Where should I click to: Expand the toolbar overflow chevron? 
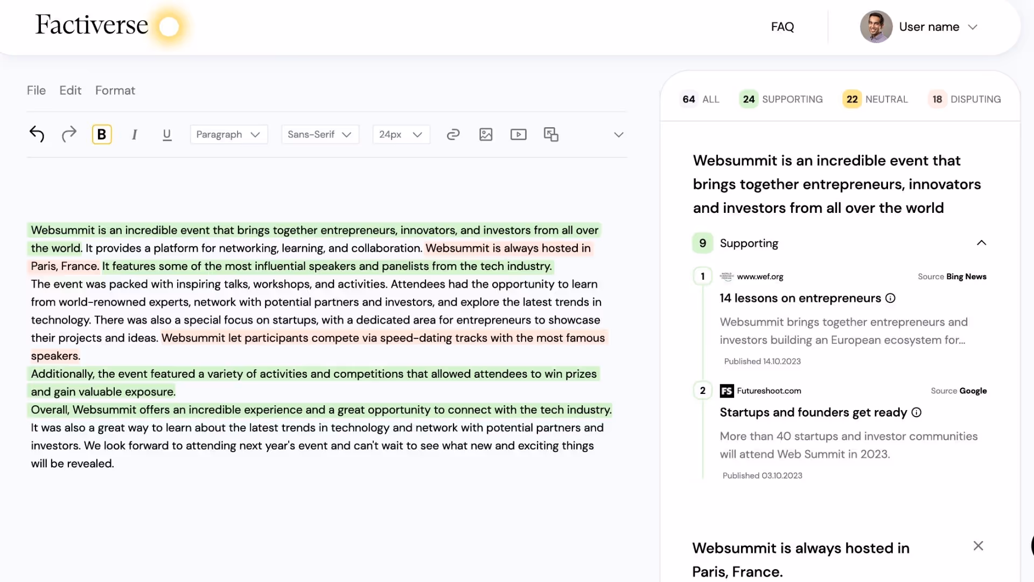pyautogui.click(x=619, y=135)
